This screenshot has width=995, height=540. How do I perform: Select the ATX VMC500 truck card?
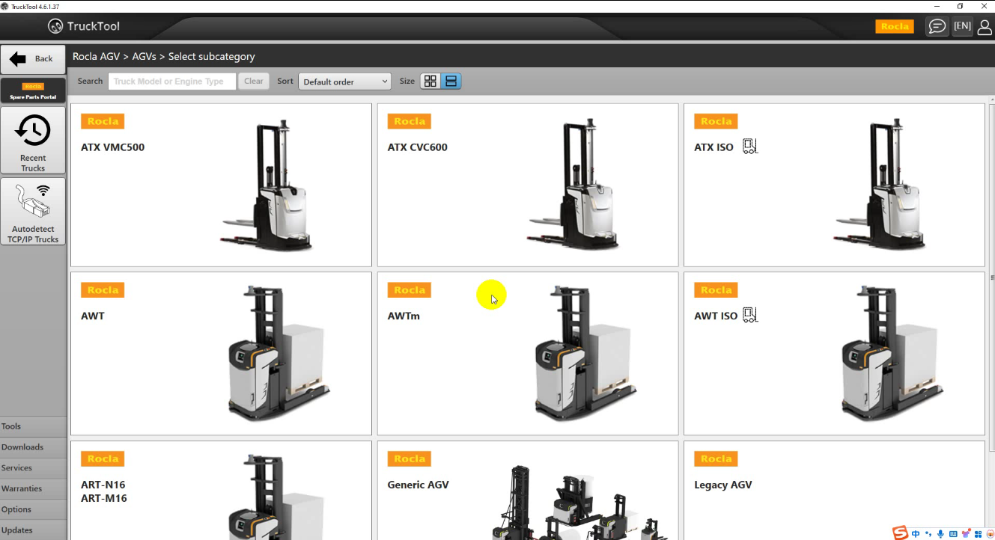click(x=221, y=185)
